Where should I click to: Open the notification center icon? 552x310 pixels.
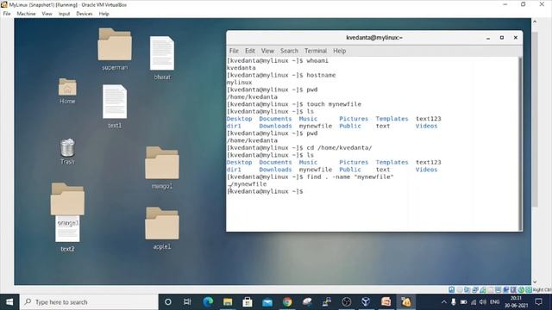pyautogui.click(x=538, y=302)
